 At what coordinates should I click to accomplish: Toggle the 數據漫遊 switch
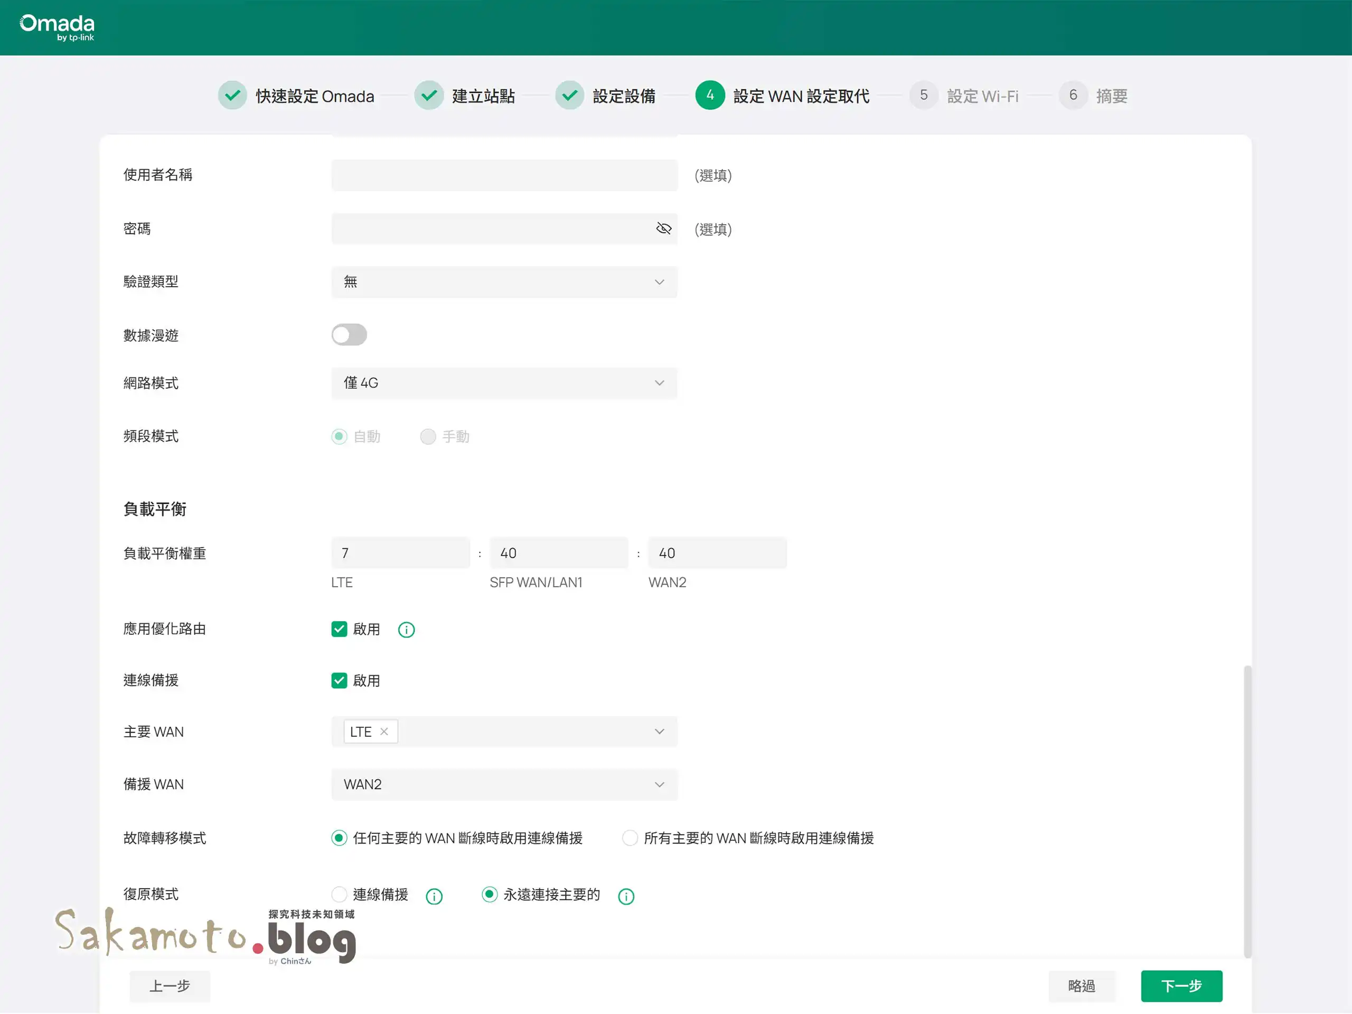349,335
